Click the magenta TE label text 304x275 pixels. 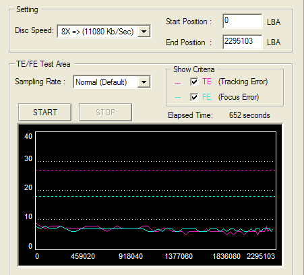[x=207, y=82]
